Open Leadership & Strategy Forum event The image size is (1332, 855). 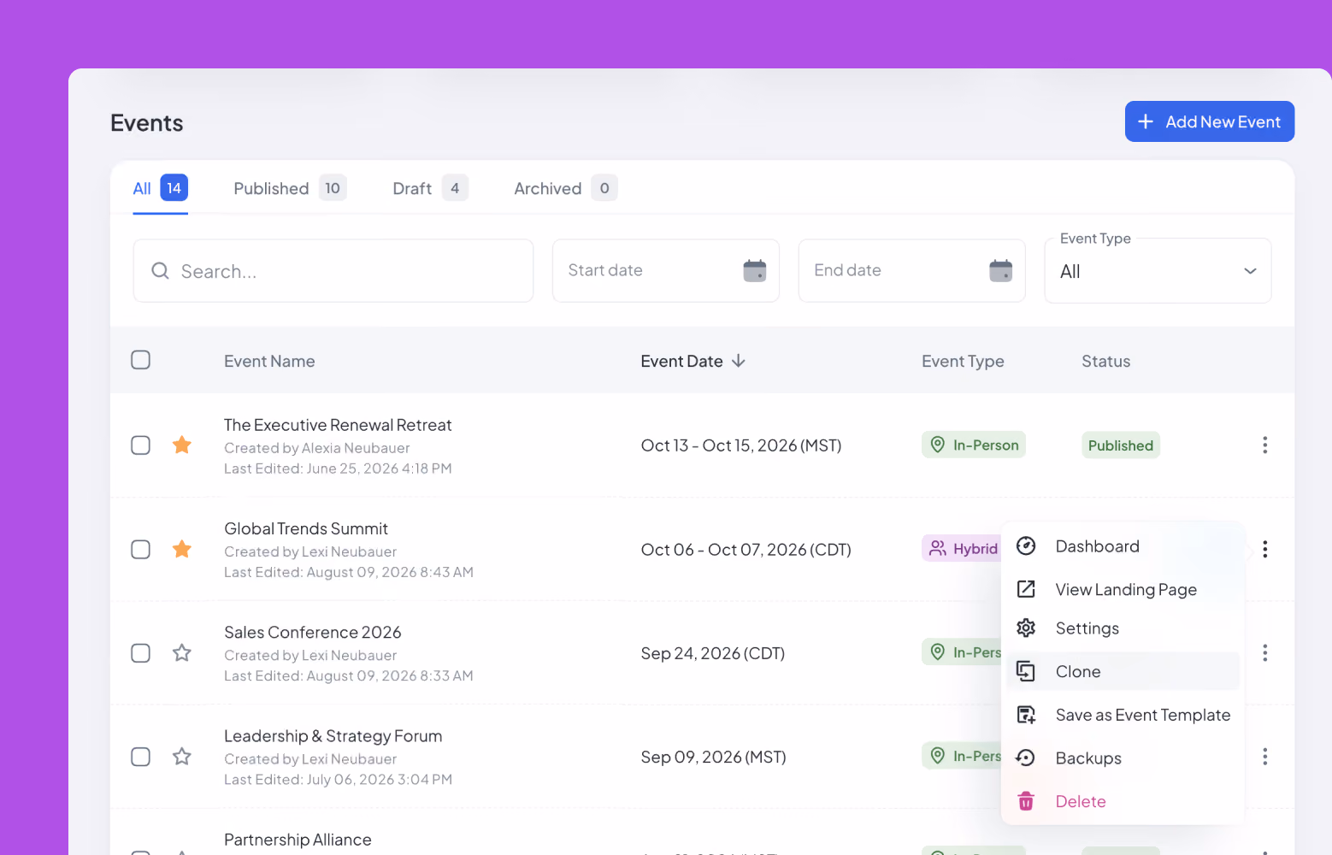[x=333, y=736]
